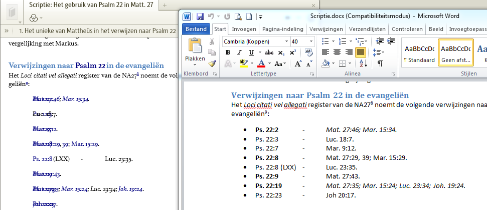Create a new blank document via toolbar icon
The image size is (487, 210).
click(249, 16)
